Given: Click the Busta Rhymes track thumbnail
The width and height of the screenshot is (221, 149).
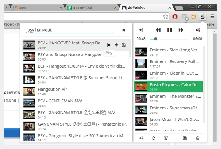Looking at the screenshot, I should pos(141,87).
